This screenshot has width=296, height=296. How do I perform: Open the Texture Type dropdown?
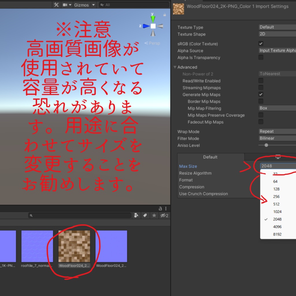pos(277,27)
